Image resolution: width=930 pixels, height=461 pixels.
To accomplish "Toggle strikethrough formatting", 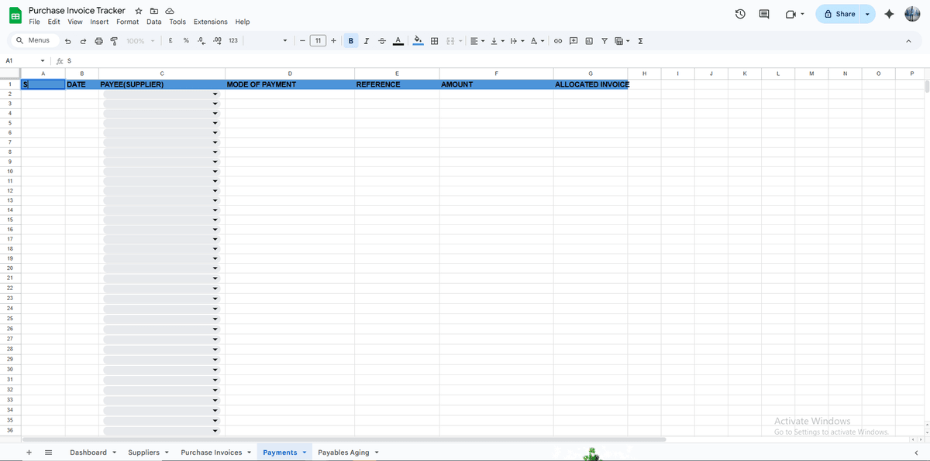I will pos(381,41).
